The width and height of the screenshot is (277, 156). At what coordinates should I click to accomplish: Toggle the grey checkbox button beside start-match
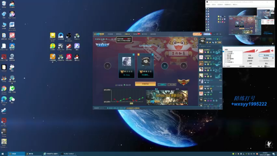tap(172, 85)
